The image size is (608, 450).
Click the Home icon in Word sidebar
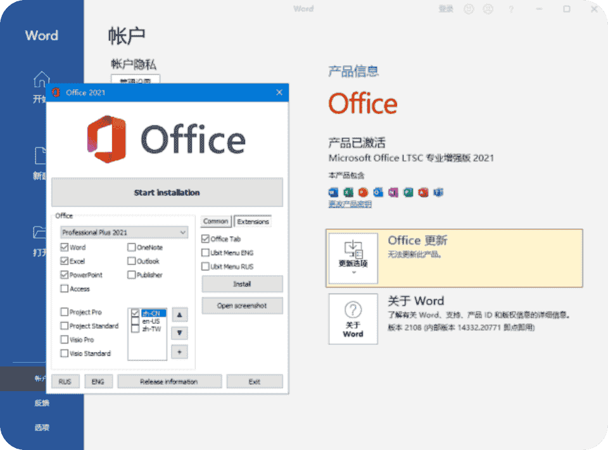[x=41, y=80]
